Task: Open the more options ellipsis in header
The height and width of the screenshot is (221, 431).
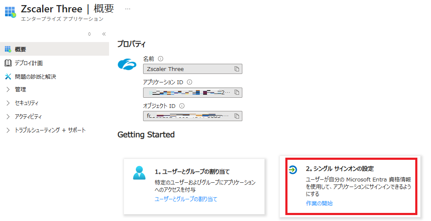Action: click(x=128, y=9)
